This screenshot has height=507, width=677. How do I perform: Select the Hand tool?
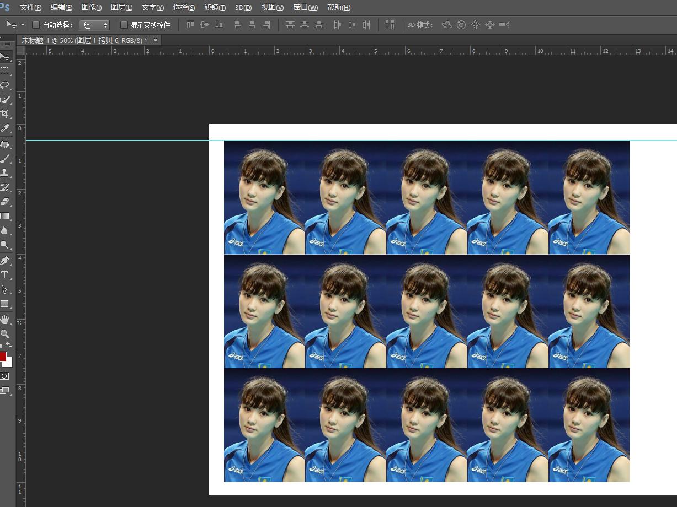point(4,320)
